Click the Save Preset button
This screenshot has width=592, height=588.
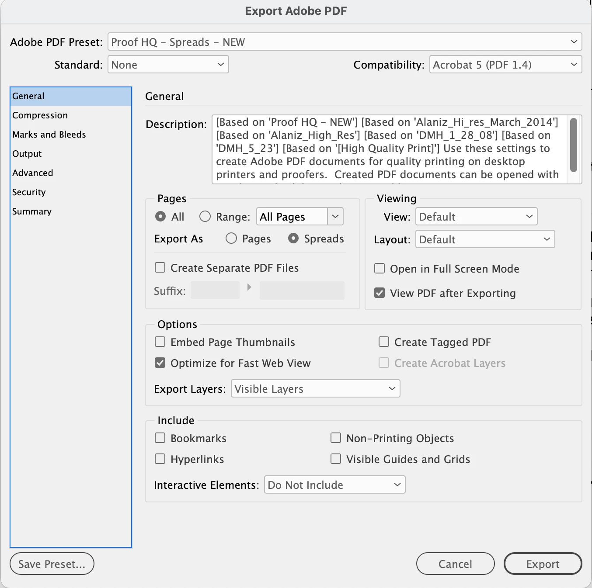52,564
